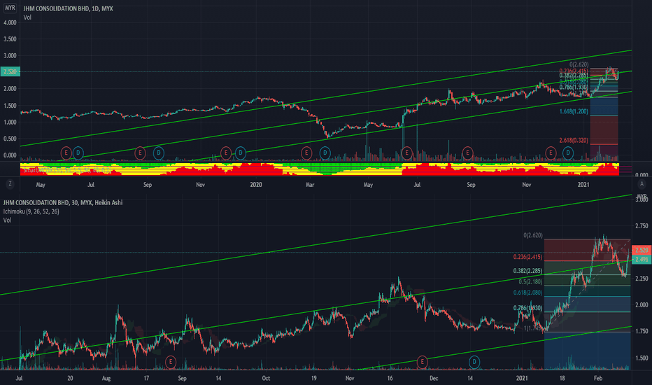Select the Smart indicator legend in the oscillator pane
The width and height of the screenshot is (652, 385).
(66, 170)
